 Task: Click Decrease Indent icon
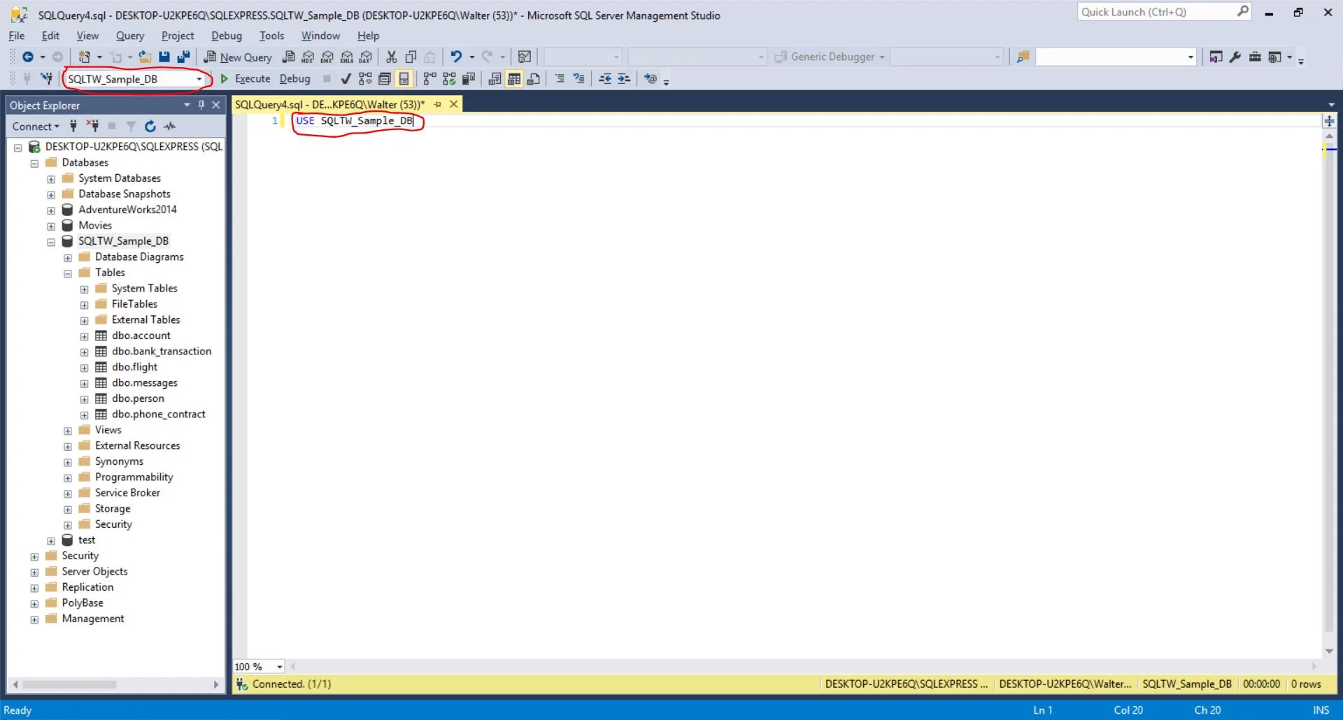click(x=605, y=79)
